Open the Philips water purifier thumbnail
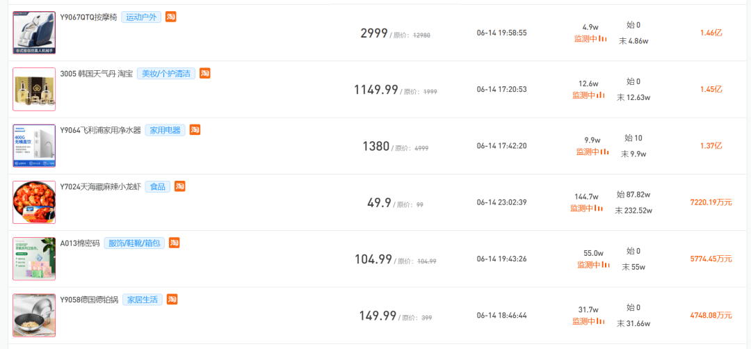The width and height of the screenshot is (751, 349). click(x=35, y=145)
